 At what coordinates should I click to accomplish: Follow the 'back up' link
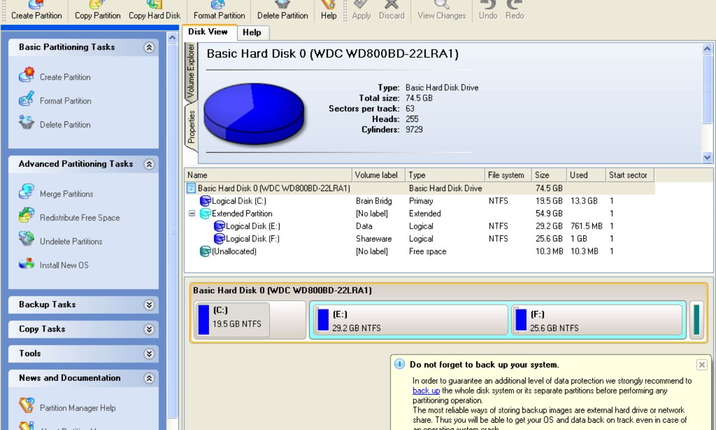pyautogui.click(x=426, y=391)
